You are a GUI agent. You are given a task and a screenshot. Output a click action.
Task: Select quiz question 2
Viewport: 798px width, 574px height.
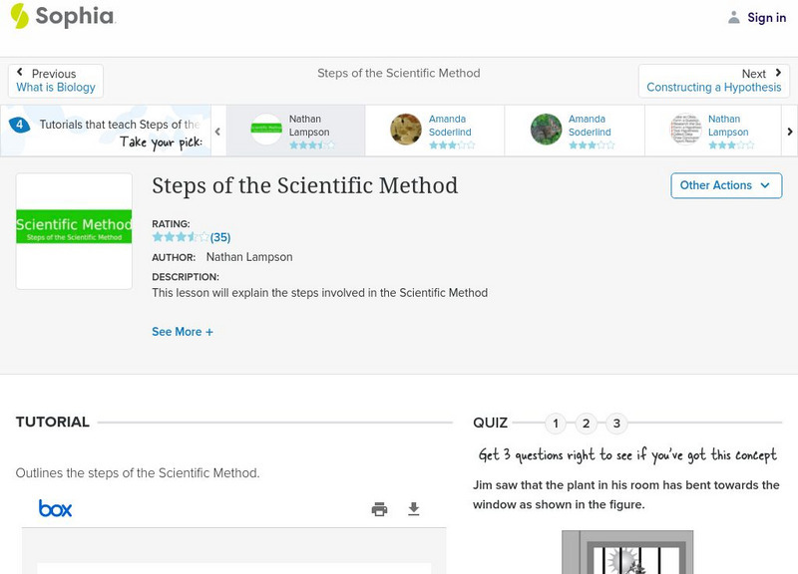(x=587, y=424)
